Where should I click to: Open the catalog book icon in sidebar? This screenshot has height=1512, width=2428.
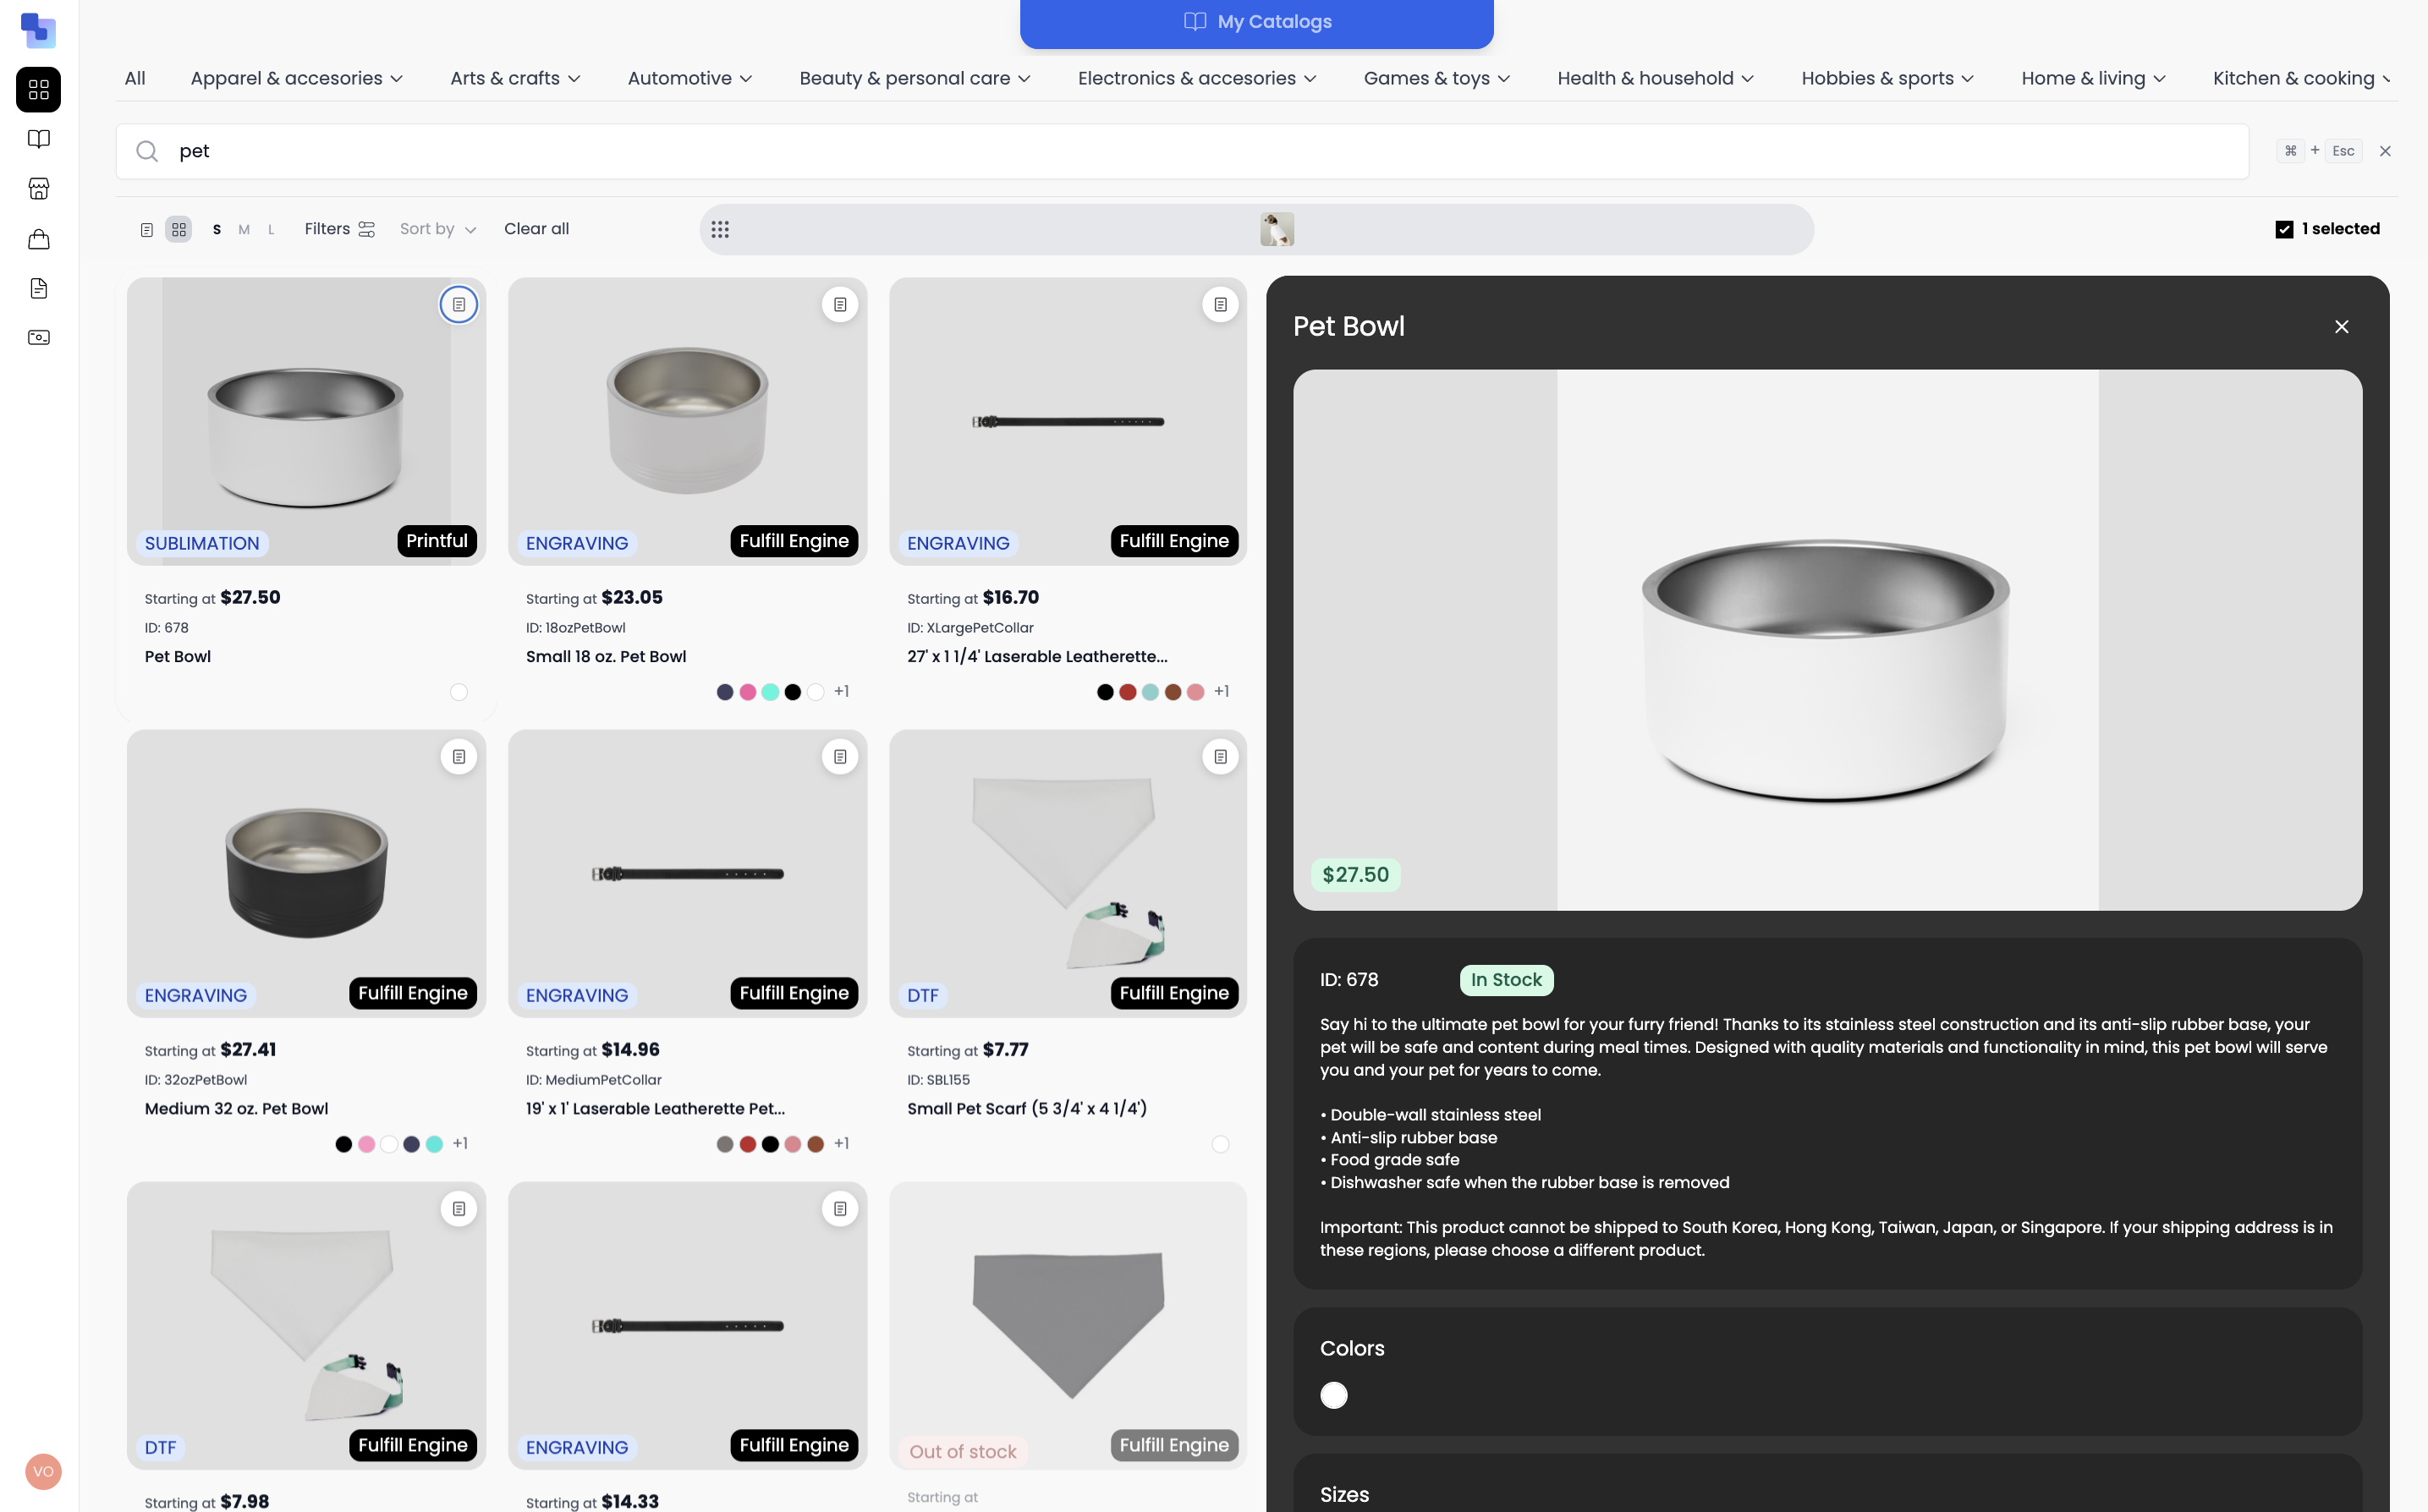pyautogui.click(x=38, y=139)
